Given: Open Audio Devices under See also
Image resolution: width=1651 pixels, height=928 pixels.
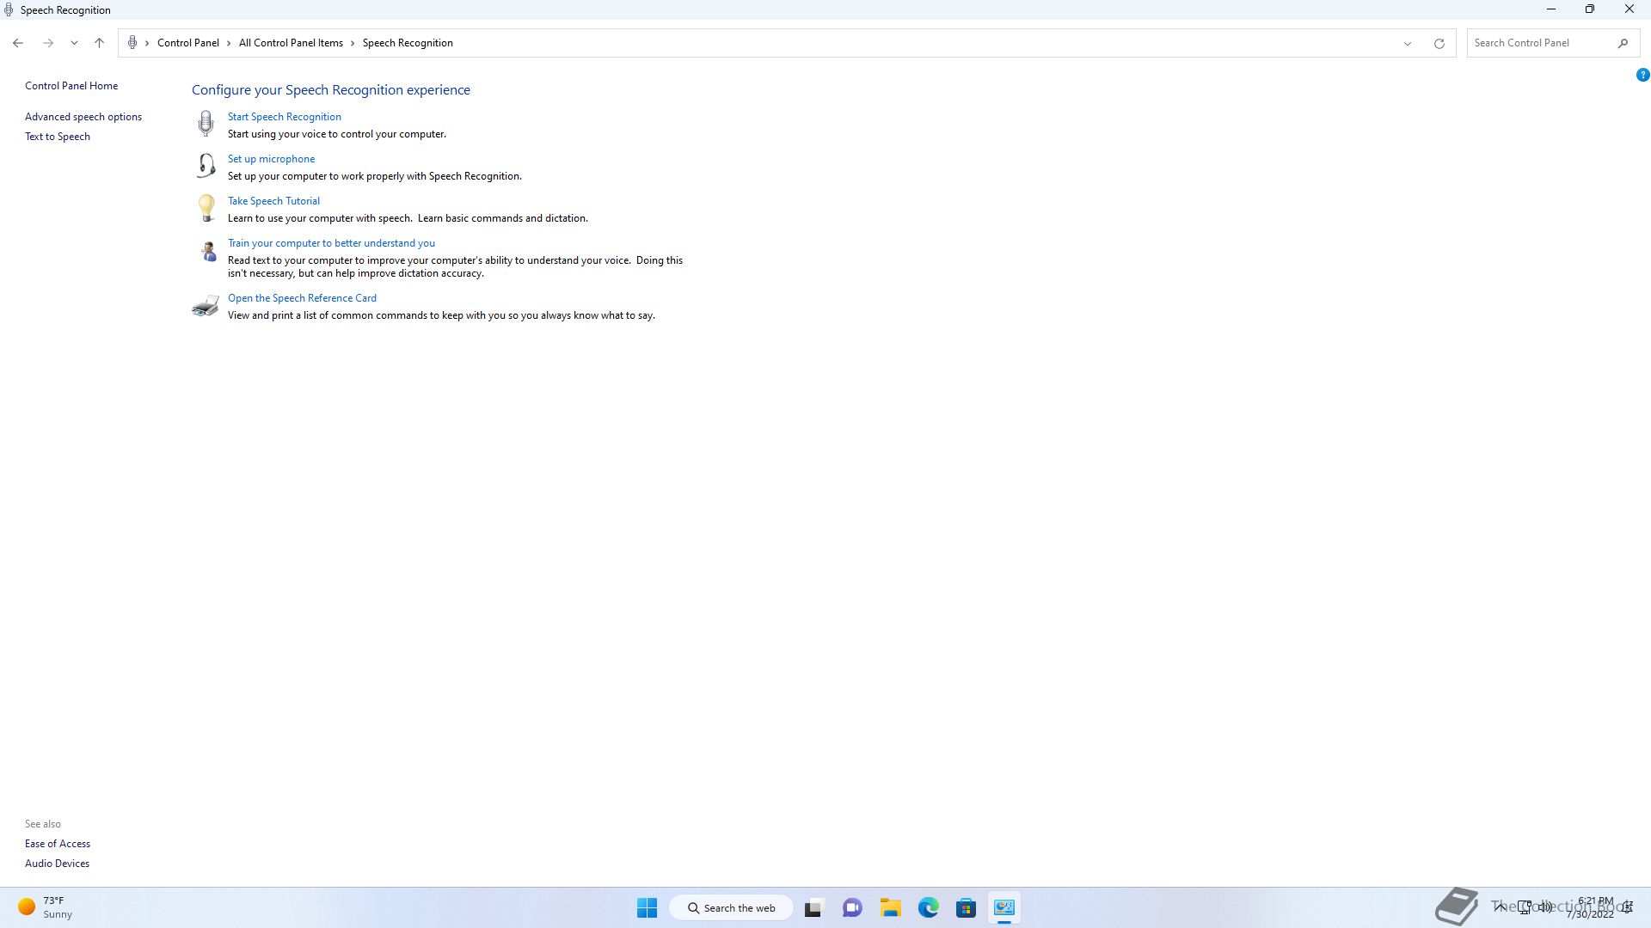Looking at the screenshot, I should pos(57,864).
